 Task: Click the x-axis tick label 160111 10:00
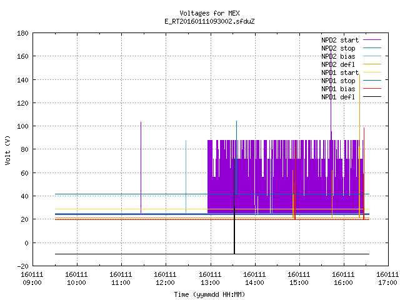[x=76, y=279]
